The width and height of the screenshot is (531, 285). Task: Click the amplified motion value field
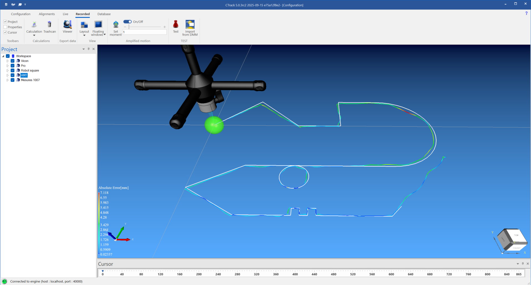coord(144,32)
